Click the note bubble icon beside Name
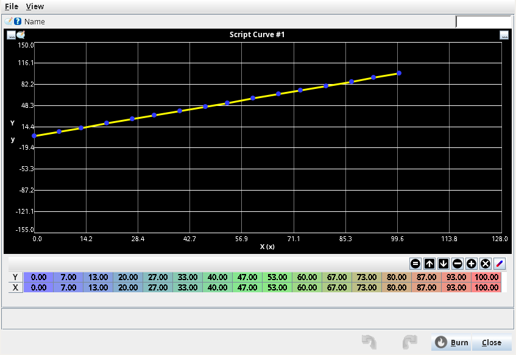Image resolution: width=516 pixels, height=355 pixels. point(9,21)
